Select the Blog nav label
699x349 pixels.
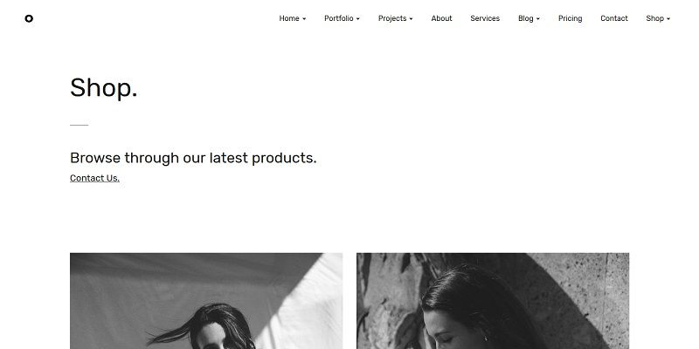tap(526, 18)
